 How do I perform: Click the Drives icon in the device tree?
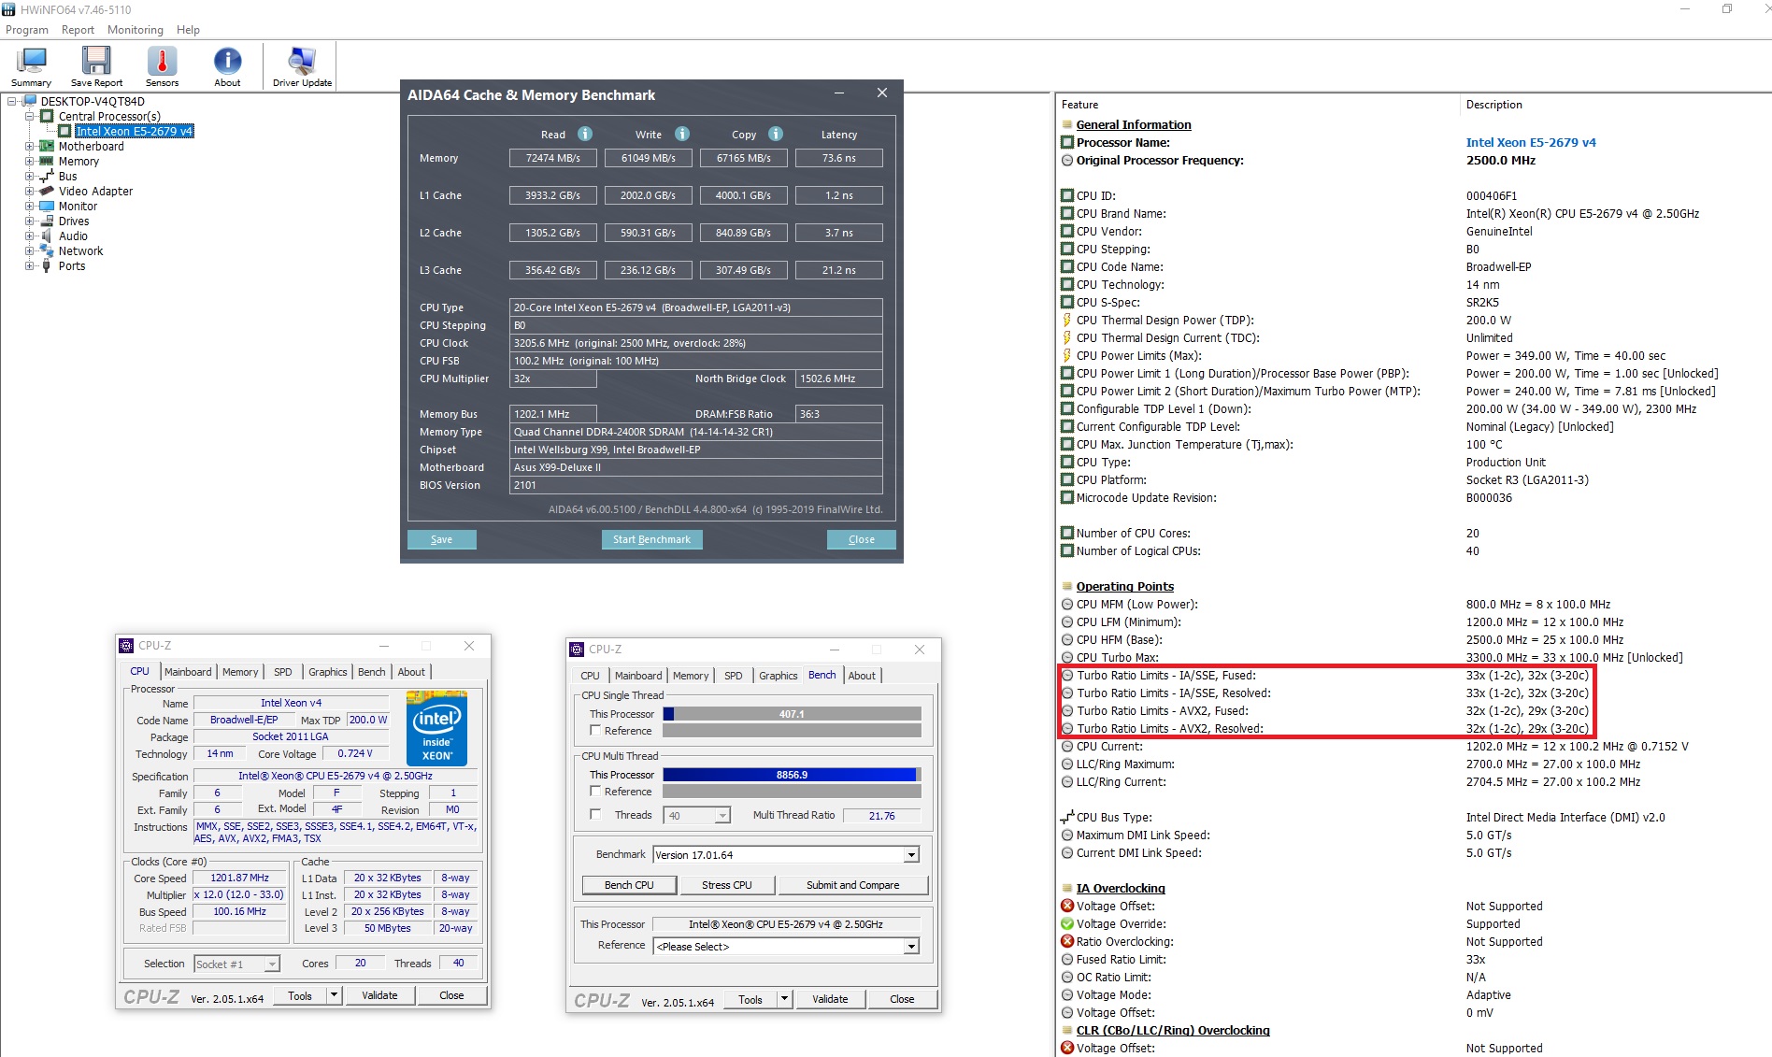47,221
